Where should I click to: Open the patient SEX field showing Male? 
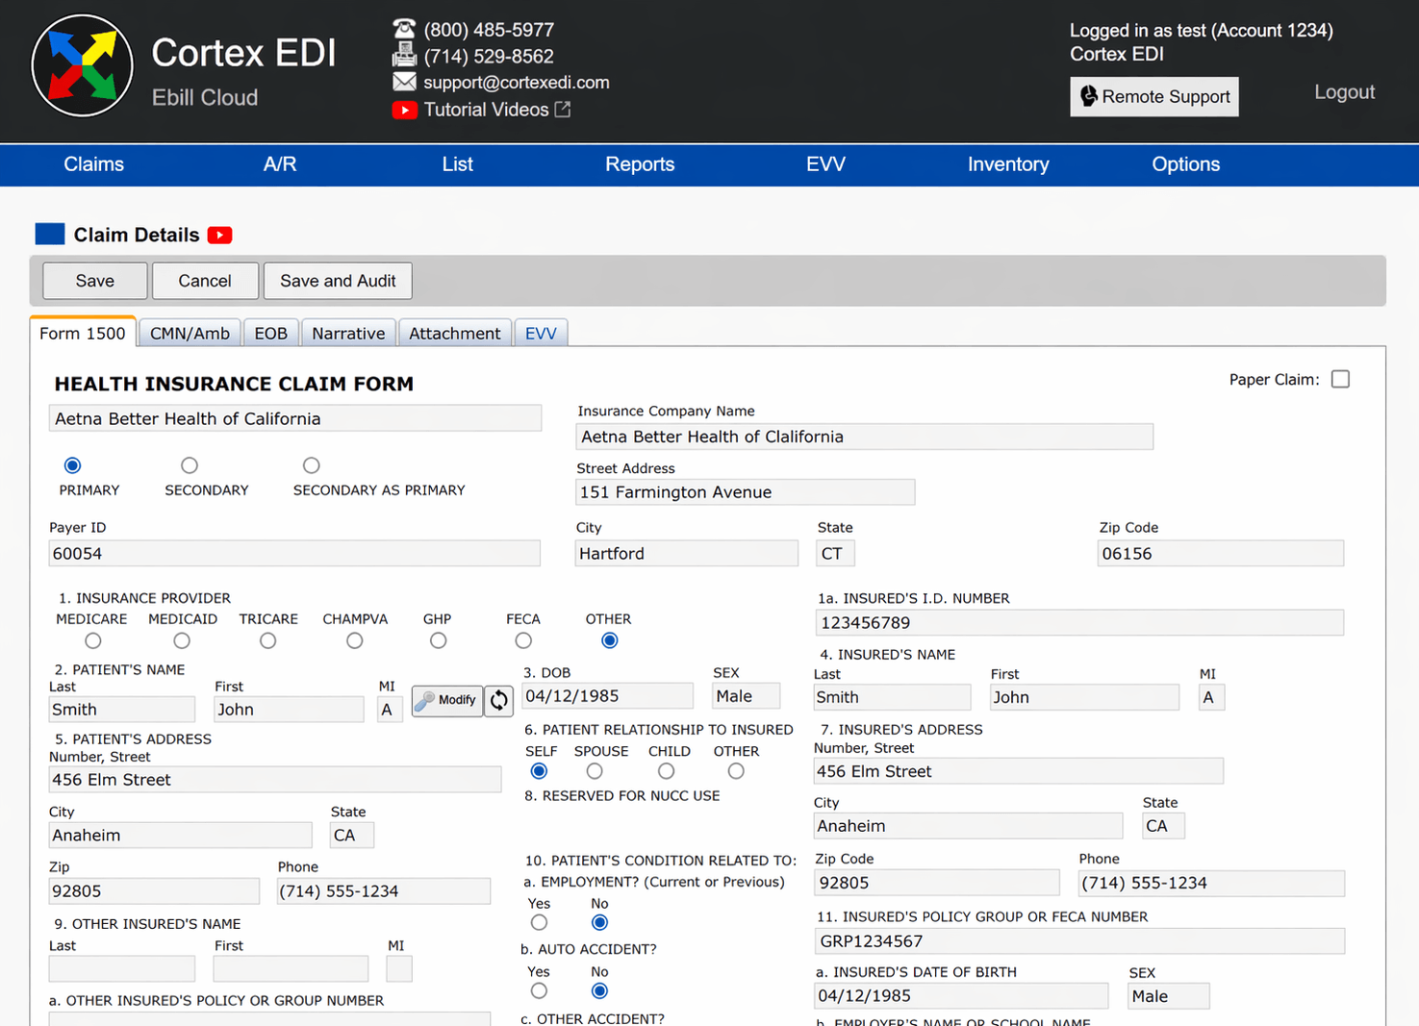(x=746, y=696)
